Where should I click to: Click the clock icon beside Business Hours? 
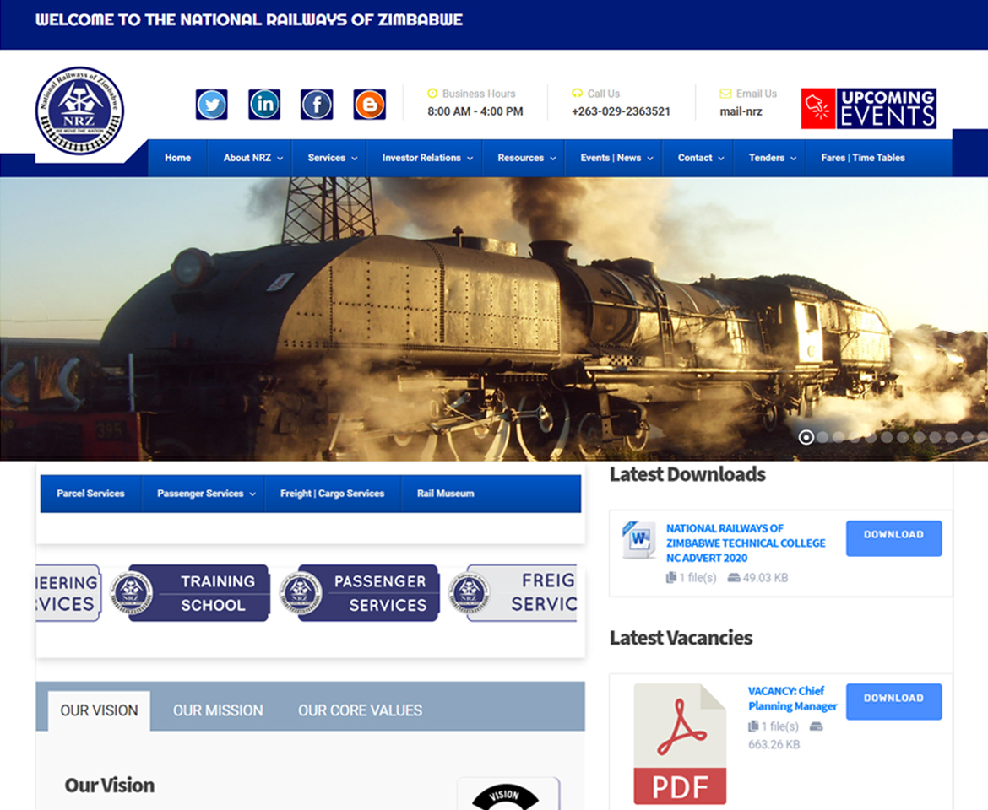[x=432, y=94]
